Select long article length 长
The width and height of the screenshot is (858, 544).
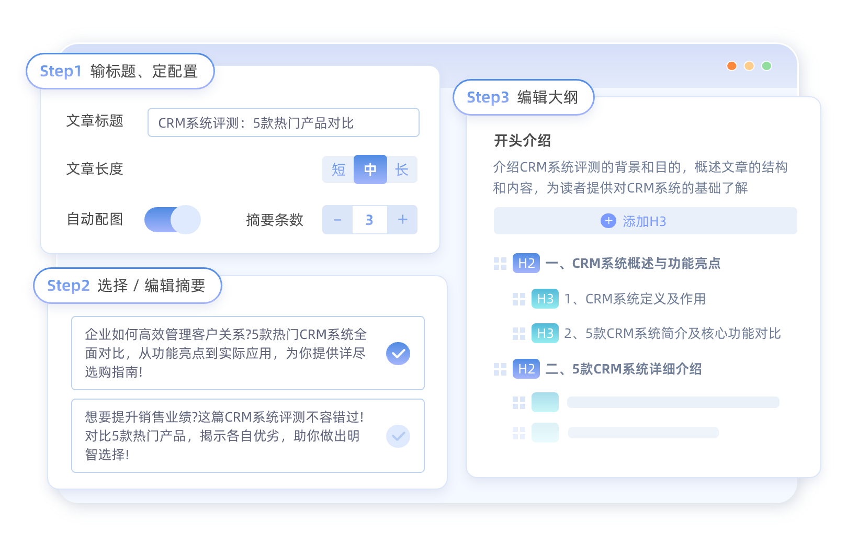click(x=402, y=169)
